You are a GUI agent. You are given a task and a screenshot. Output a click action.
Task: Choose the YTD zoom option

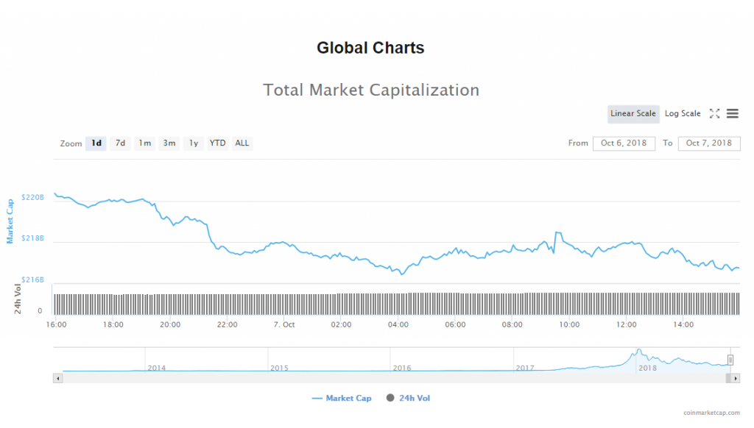click(217, 143)
